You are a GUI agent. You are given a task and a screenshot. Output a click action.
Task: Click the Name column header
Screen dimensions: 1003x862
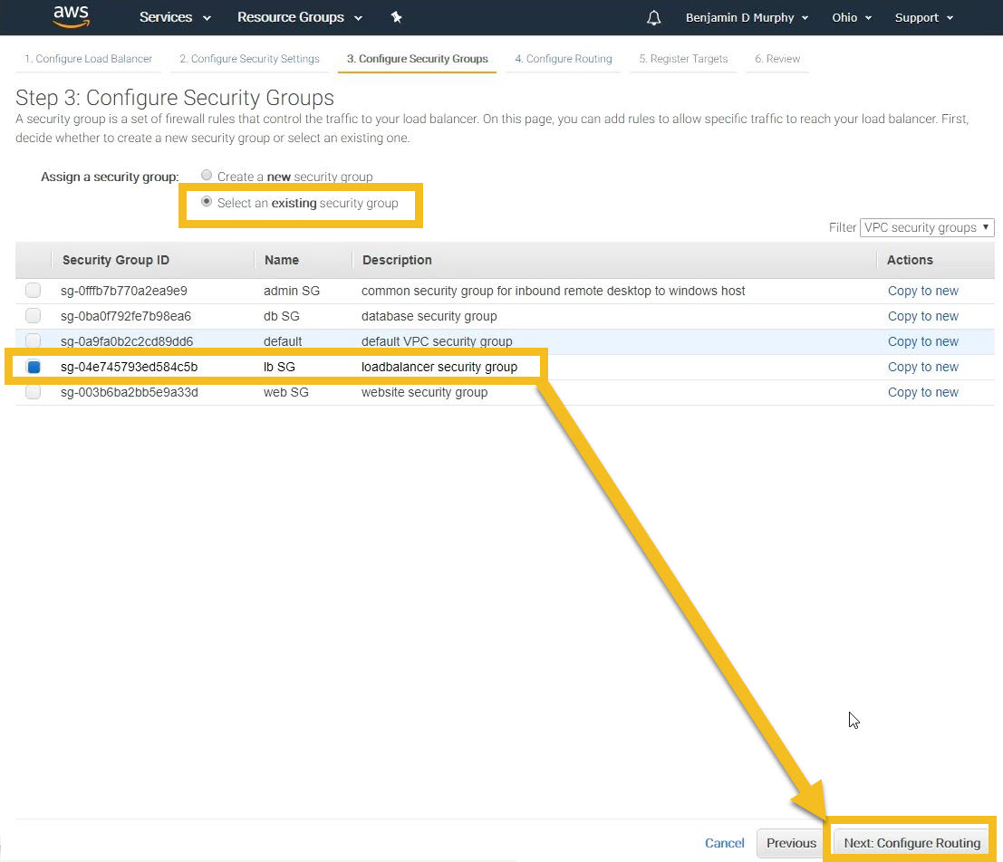click(282, 260)
